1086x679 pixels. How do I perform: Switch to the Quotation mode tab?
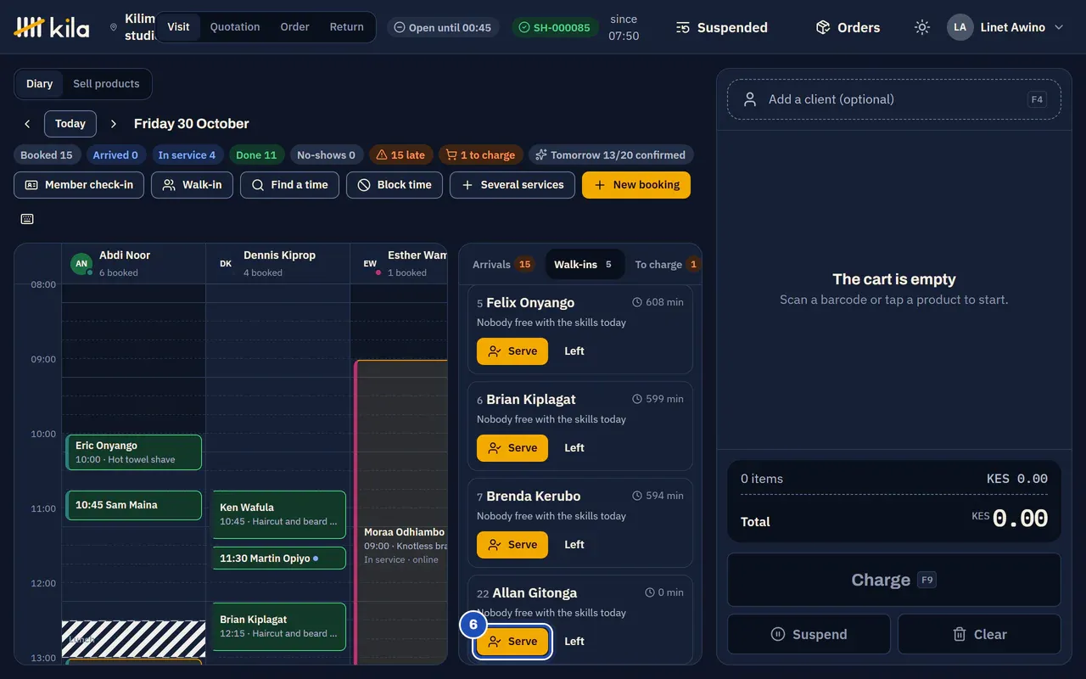tap(235, 27)
